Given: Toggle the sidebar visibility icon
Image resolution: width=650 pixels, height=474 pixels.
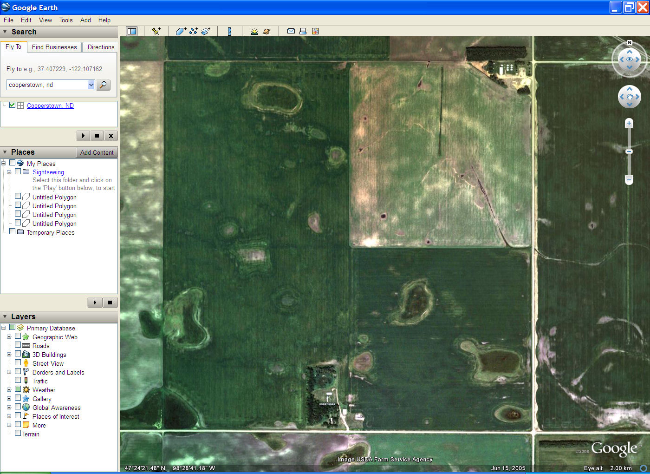Looking at the screenshot, I should click(132, 31).
